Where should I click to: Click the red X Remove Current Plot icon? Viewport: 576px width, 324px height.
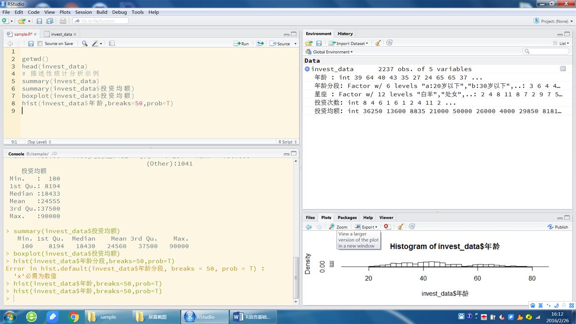pyautogui.click(x=387, y=227)
